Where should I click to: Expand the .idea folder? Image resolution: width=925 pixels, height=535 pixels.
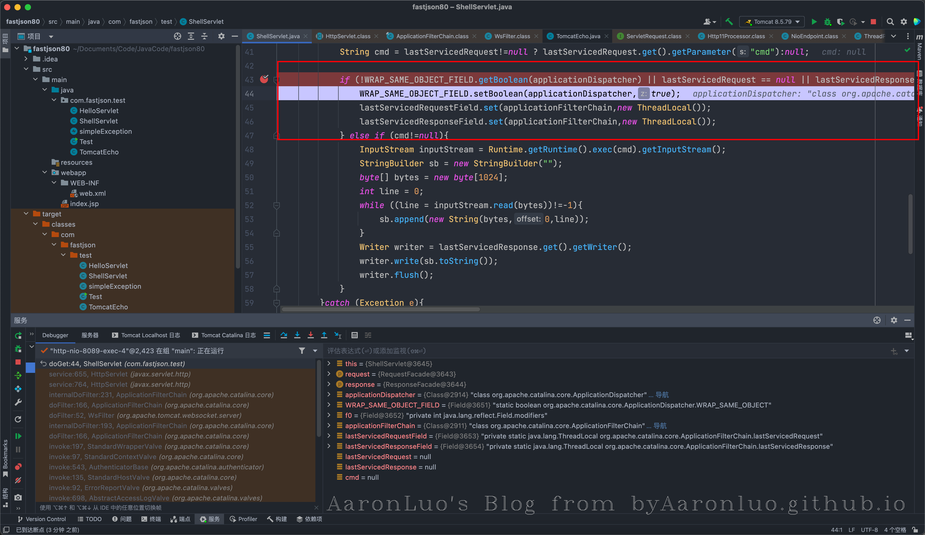(x=26, y=59)
